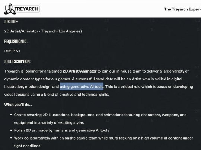Click the TREYARCH wordmark in header
201x150 pixels.
26,9
